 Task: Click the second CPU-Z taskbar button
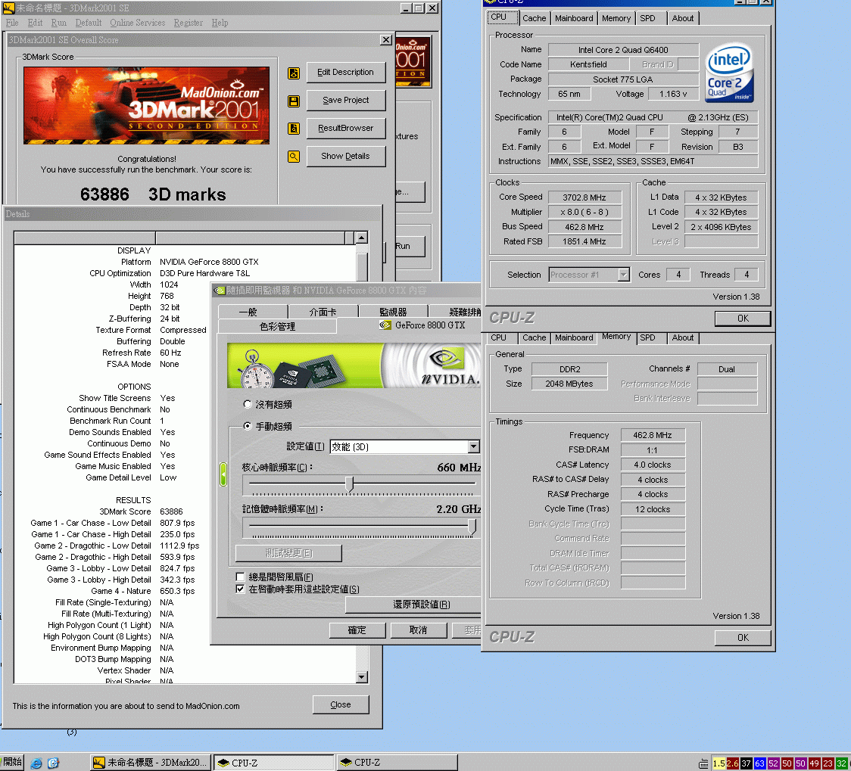click(396, 763)
